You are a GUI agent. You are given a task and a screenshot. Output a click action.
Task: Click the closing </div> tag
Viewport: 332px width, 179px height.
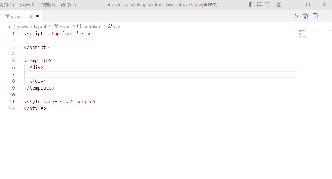[x=38, y=81]
